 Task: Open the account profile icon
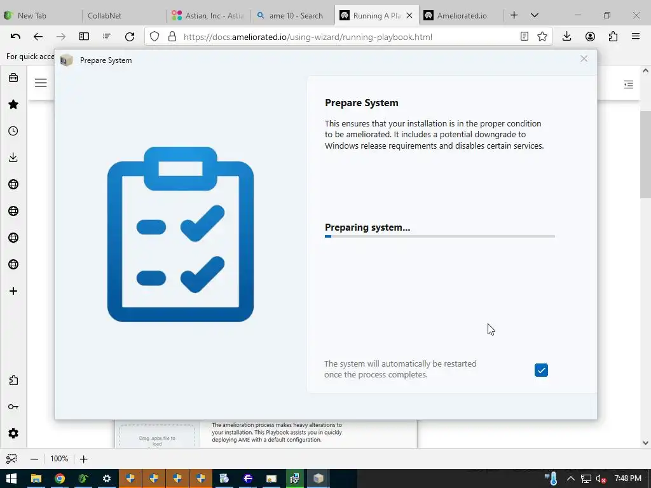[x=590, y=36]
